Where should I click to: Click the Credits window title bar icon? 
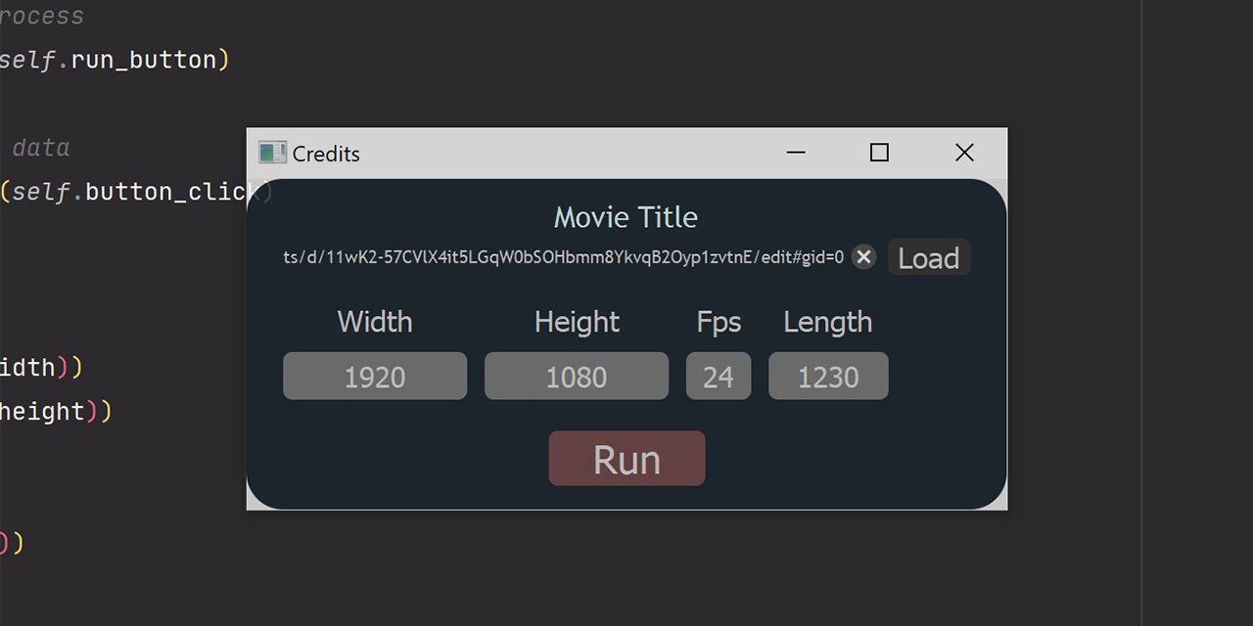click(x=271, y=153)
